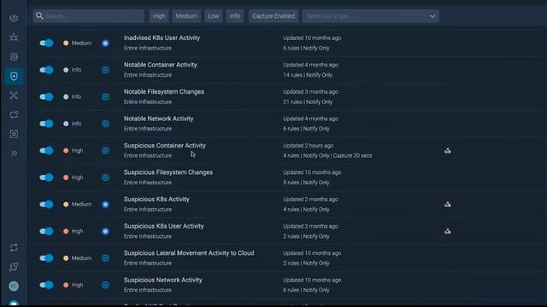Click the Kubernetes icon on Suspicious K8s Activity

[x=105, y=205]
